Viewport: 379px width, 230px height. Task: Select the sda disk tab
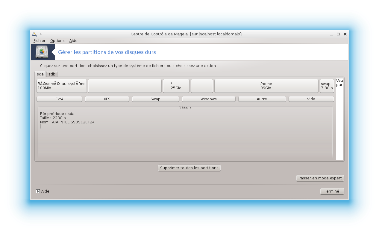click(40, 74)
